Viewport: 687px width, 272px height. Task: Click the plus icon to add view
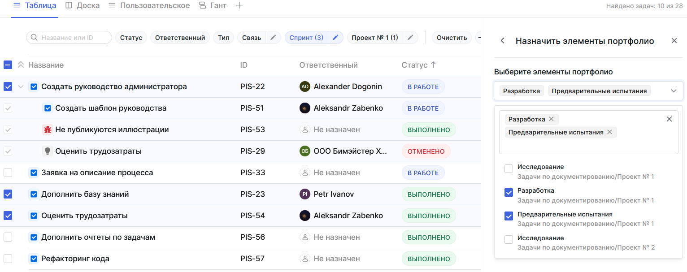[x=239, y=6]
